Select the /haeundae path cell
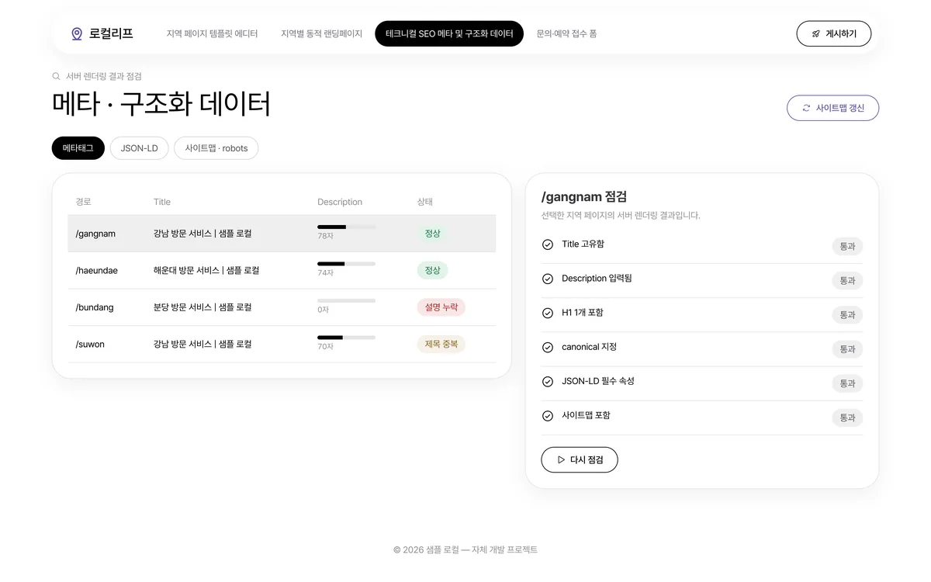The image size is (931, 582). pyautogui.click(x=97, y=271)
